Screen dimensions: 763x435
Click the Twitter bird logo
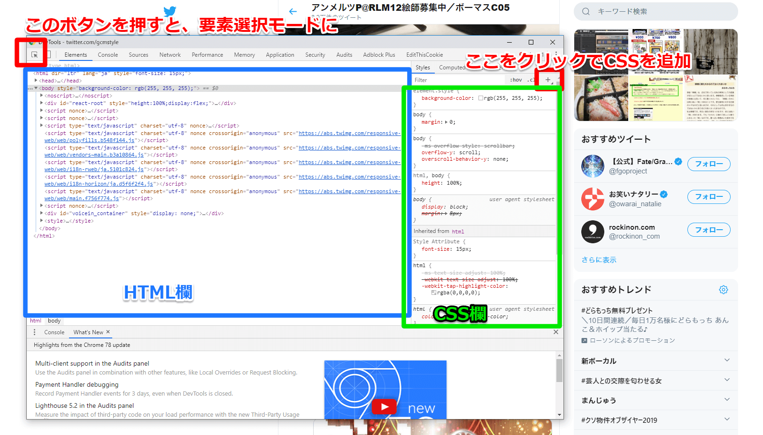point(170,11)
